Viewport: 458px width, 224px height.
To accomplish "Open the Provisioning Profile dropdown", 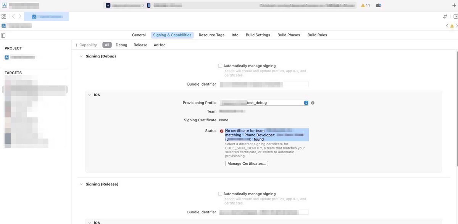I will 306,102.
